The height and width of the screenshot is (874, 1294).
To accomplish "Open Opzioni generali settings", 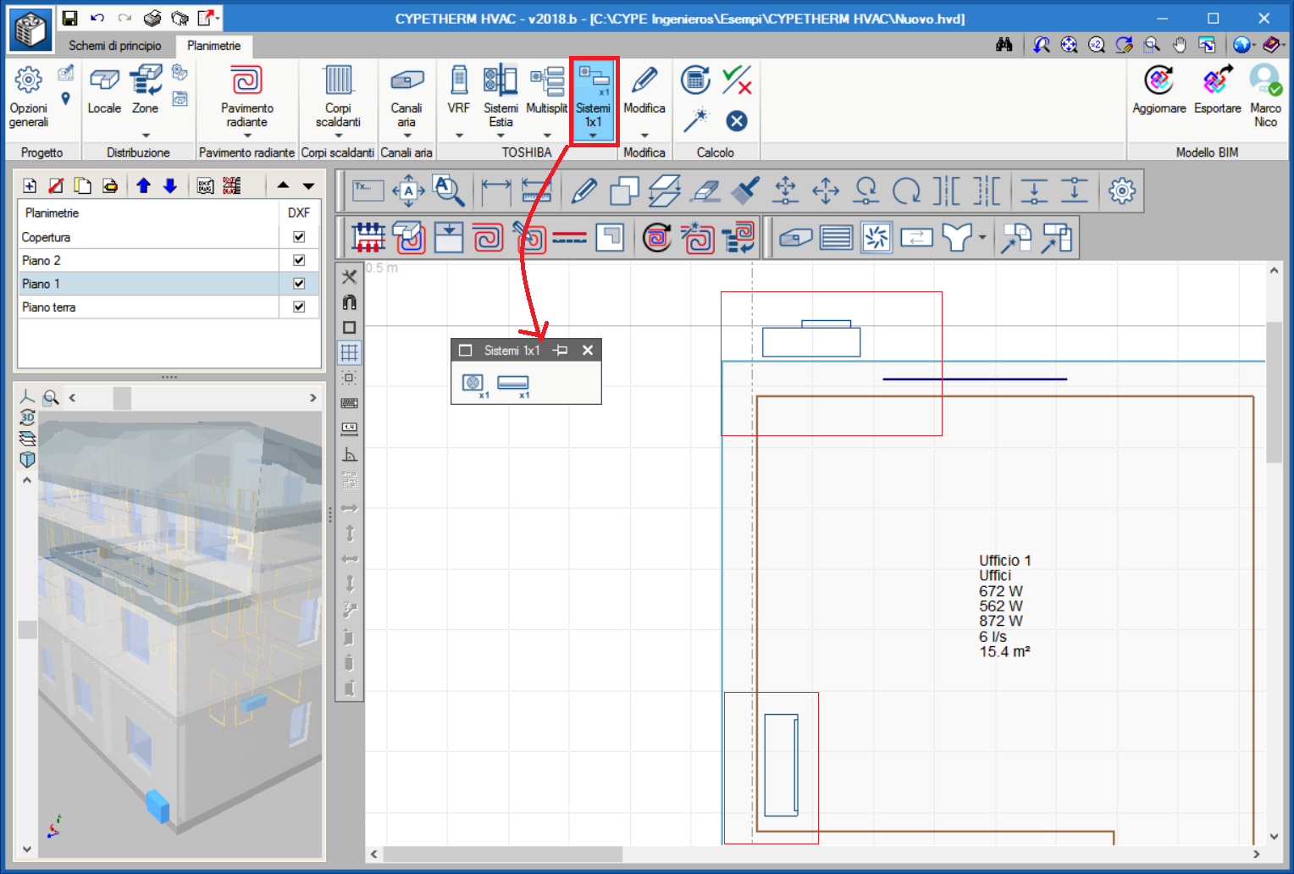I will [28, 97].
